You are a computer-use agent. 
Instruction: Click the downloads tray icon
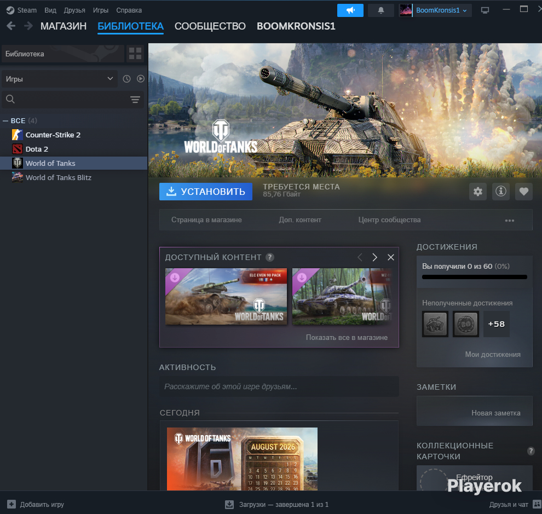pos(229,504)
